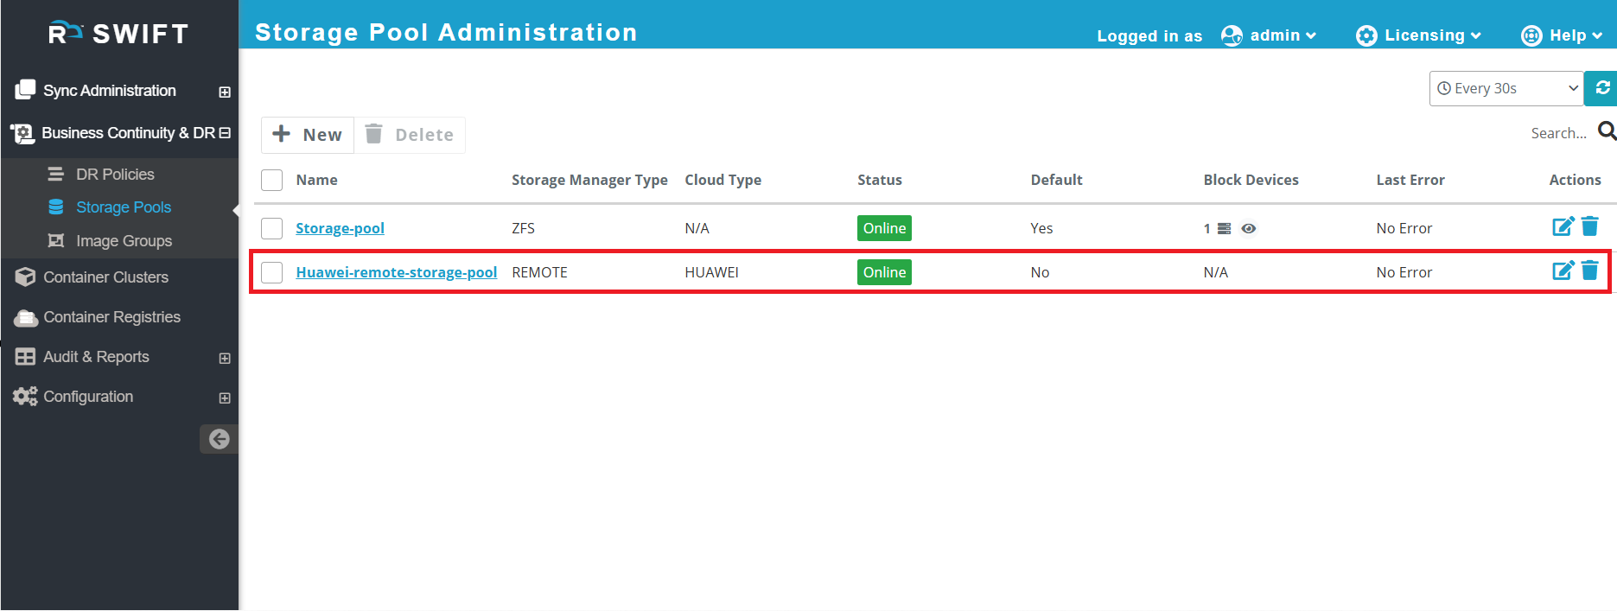Click the Storage Pools database icon
The height and width of the screenshot is (611, 1617).
tap(56, 207)
